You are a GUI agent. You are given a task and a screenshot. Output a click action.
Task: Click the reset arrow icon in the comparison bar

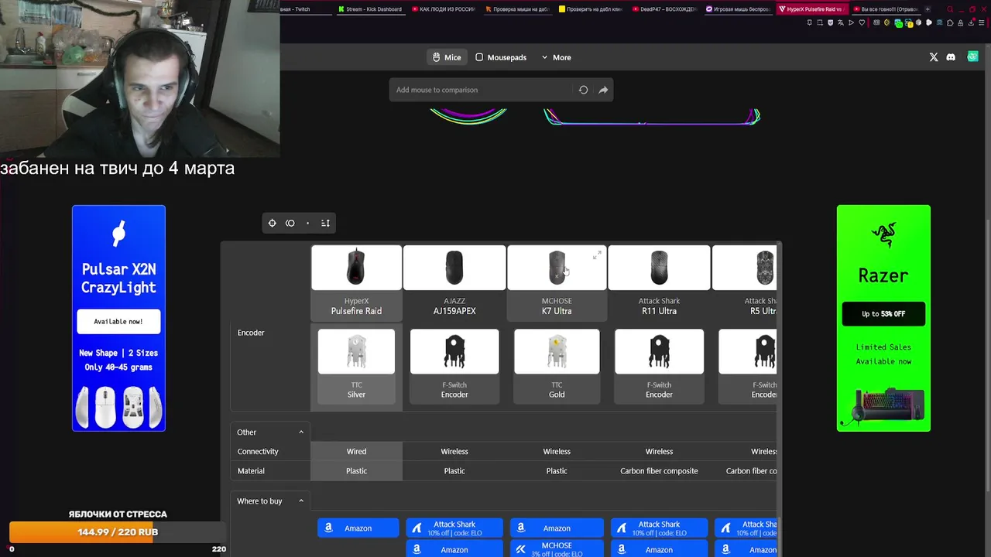pos(583,90)
